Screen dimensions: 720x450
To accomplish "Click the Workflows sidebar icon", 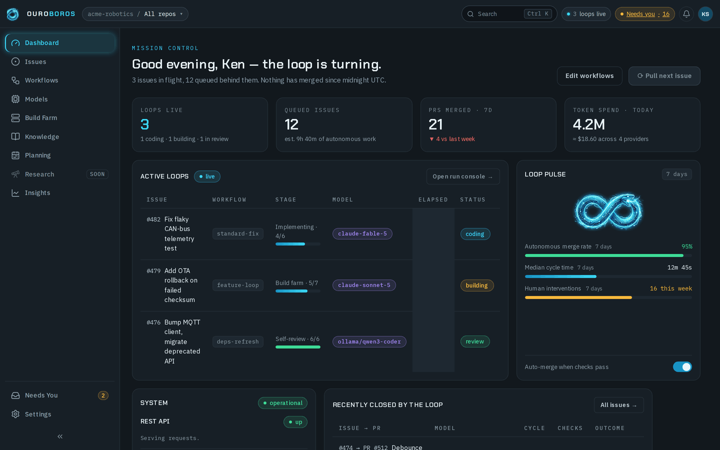I will click(15, 80).
